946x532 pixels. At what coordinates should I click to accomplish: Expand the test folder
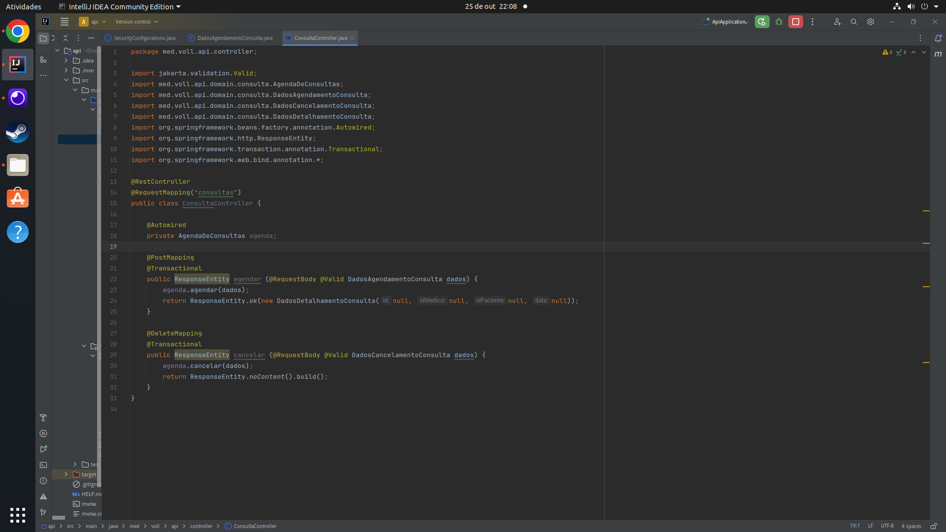click(75, 465)
